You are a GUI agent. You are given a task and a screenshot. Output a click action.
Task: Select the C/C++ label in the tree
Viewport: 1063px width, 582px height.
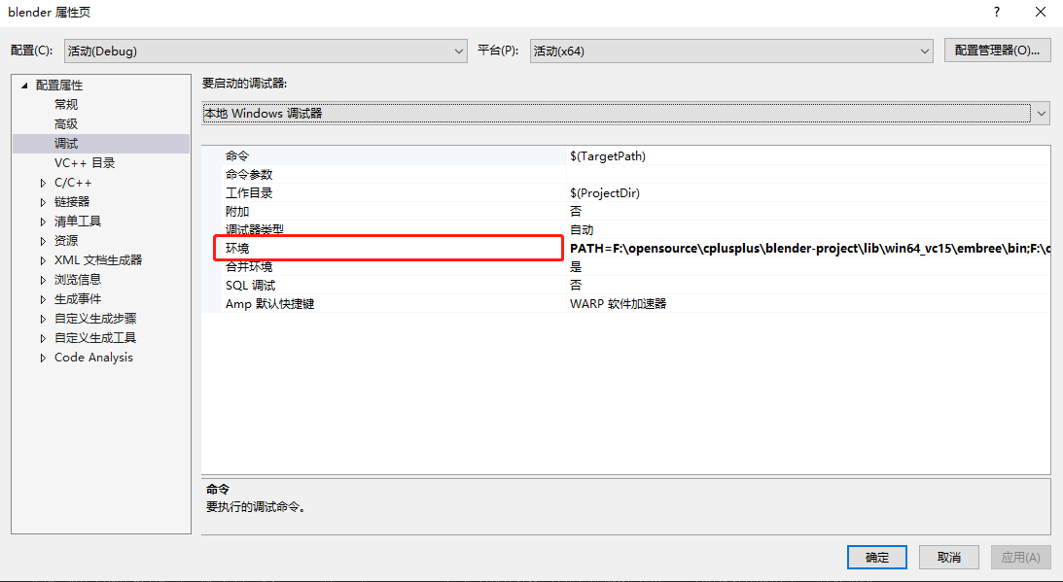click(x=73, y=183)
